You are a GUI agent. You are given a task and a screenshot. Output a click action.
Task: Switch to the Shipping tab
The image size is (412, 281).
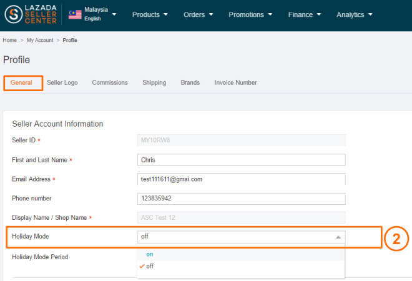[154, 82]
